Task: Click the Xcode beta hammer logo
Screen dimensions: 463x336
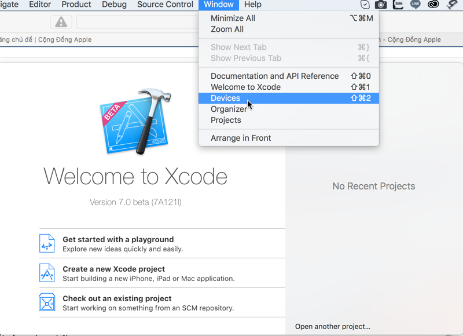Action: click(x=135, y=122)
